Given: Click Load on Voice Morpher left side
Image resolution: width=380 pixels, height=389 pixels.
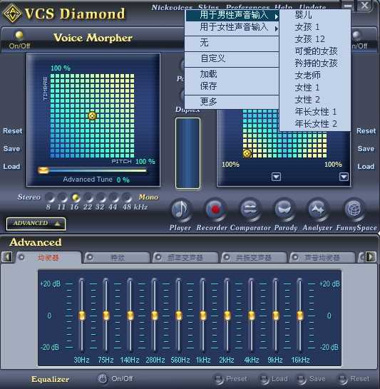Looking at the screenshot, I should (11, 167).
